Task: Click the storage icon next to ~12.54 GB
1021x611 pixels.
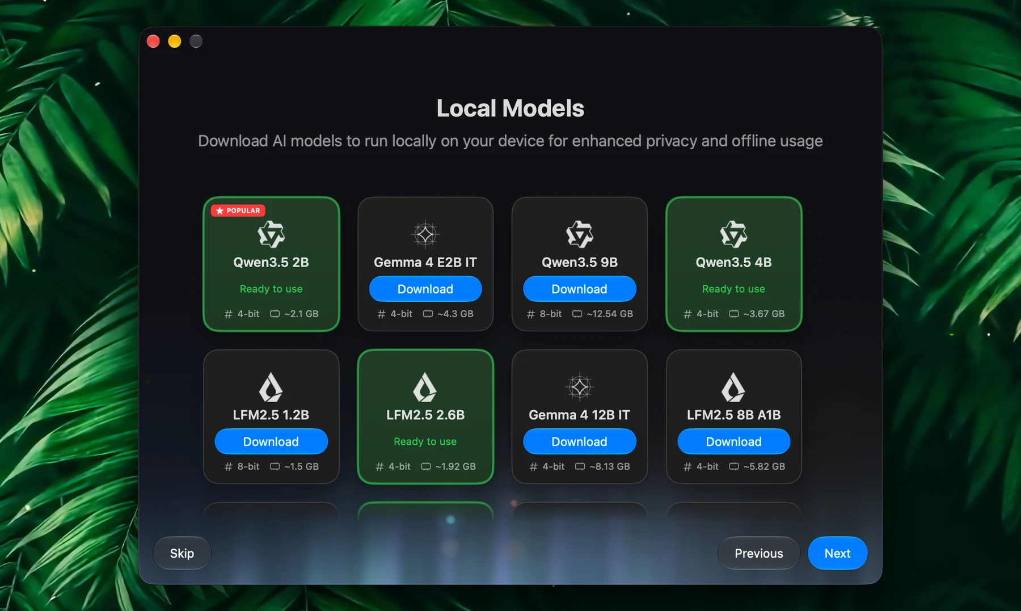Action: pos(577,314)
